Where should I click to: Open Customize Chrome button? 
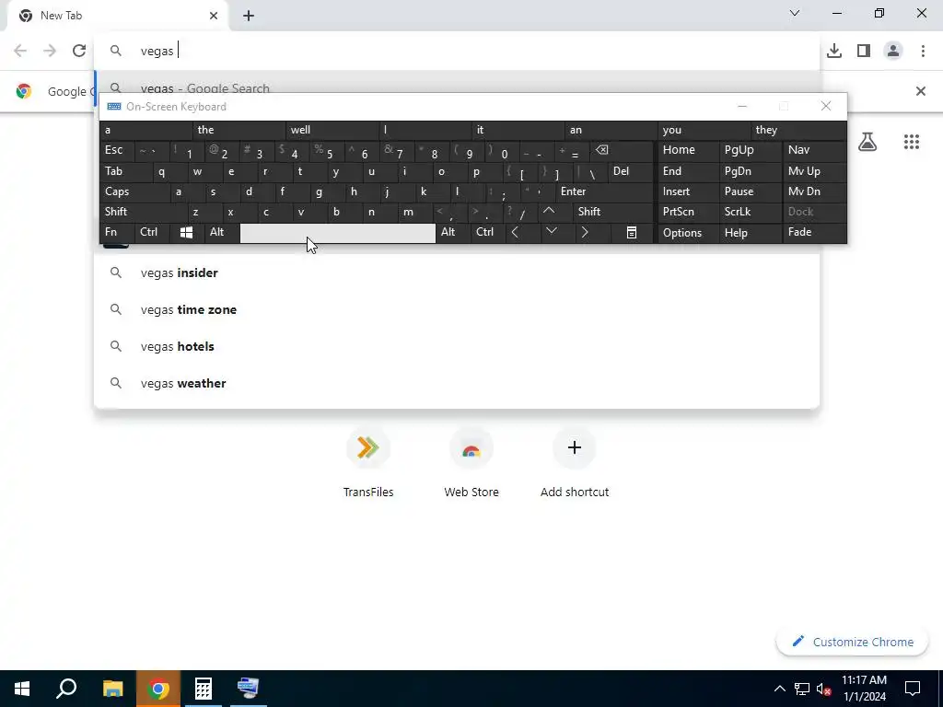tap(852, 642)
